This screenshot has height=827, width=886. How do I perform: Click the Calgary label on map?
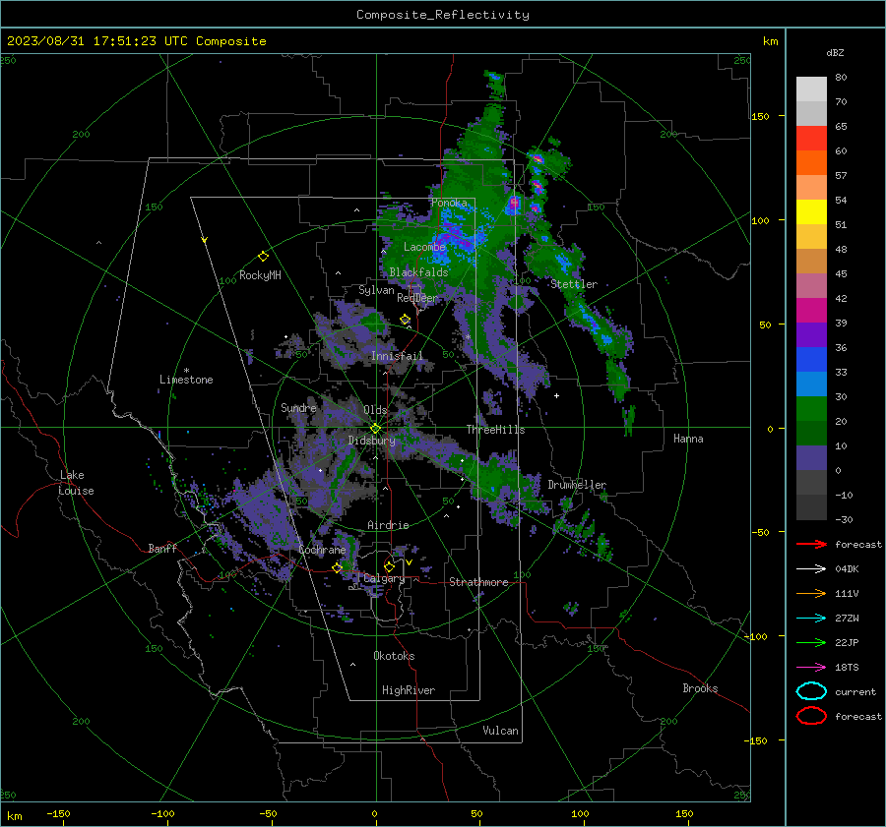tap(384, 578)
